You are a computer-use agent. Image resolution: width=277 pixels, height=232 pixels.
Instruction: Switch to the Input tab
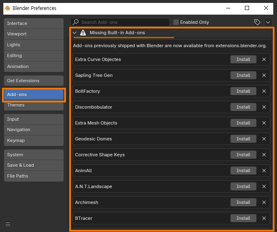pos(34,119)
